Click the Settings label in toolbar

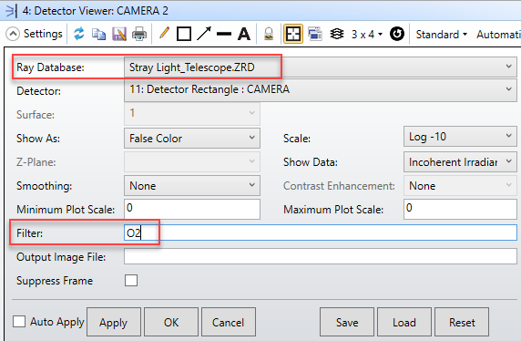pyautogui.click(x=43, y=34)
